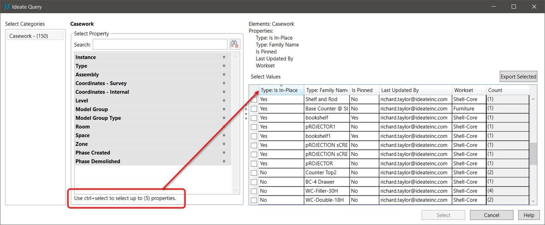Click the BC-4 Drawer family name cell
The width and height of the screenshot is (545, 225).
[x=327, y=182]
